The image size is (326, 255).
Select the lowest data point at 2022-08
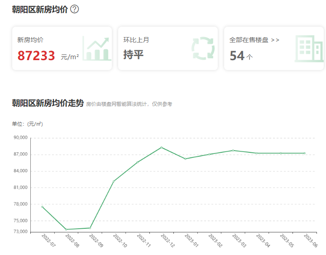coord(66,229)
